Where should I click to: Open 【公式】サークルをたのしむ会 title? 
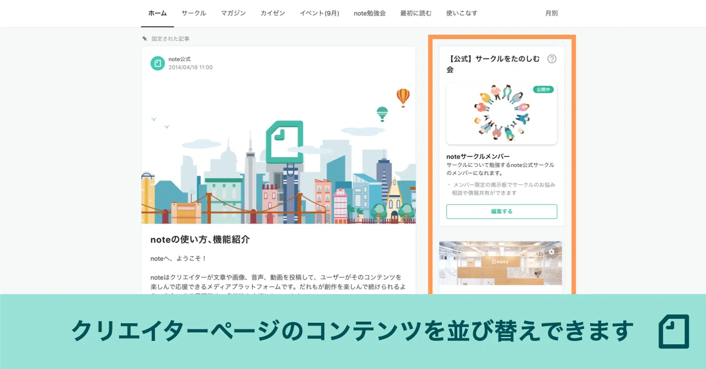[x=493, y=64]
